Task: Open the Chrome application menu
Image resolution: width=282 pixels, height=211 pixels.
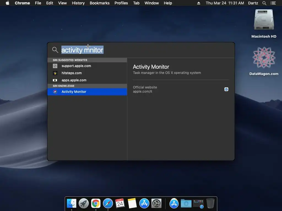Action: (x=22, y=3)
